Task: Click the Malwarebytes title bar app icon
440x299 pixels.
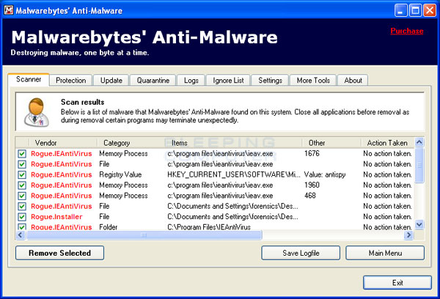Action: [x=9, y=10]
